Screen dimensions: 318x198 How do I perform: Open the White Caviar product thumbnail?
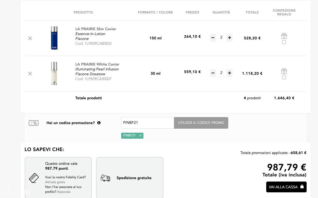pyautogui.click(x=54, y=73)
